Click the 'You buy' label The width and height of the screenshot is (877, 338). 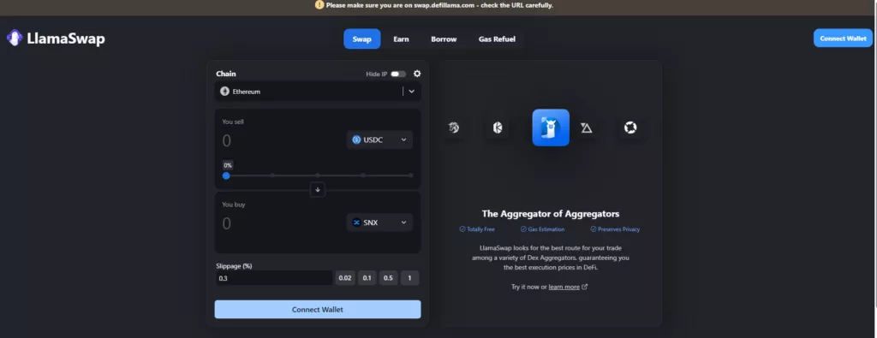(234, 205)
